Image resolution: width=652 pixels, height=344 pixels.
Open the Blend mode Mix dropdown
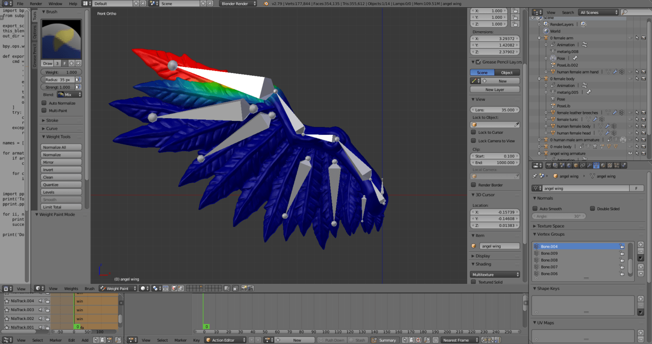[69, 94]
